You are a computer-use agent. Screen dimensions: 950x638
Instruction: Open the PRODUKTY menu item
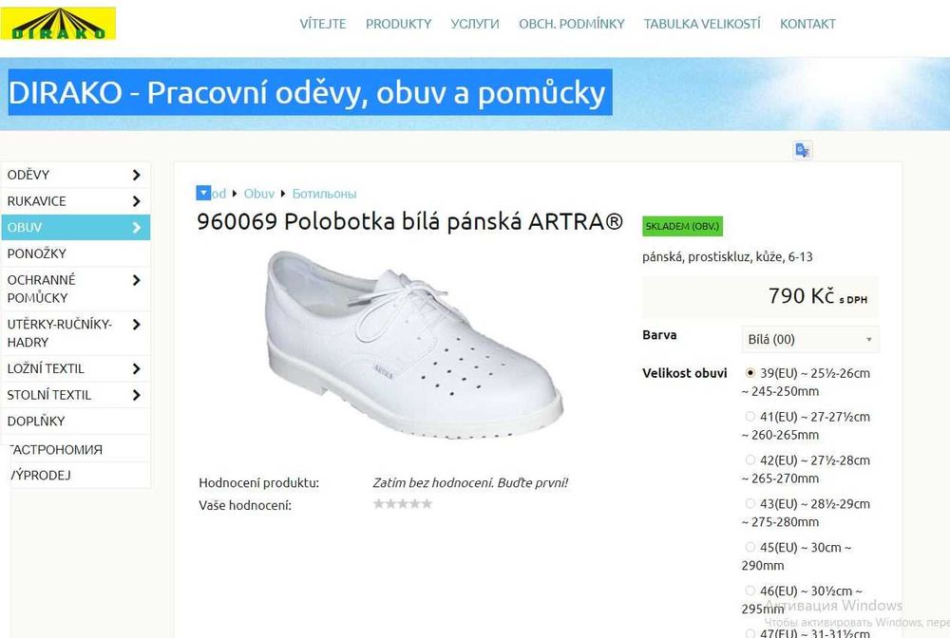coord(398,24)
